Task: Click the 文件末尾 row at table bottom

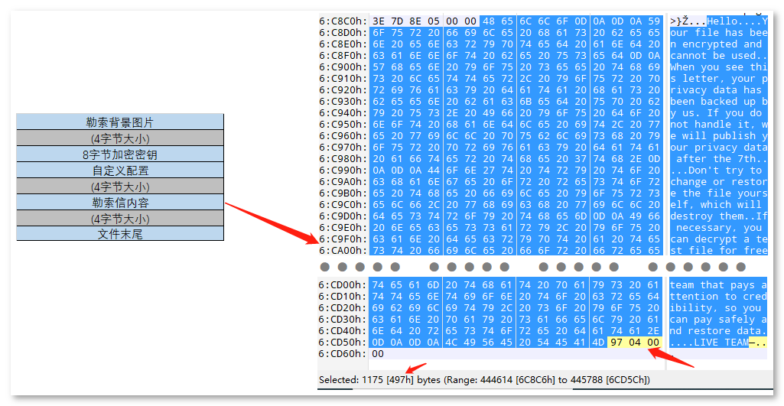Action: 120,234
